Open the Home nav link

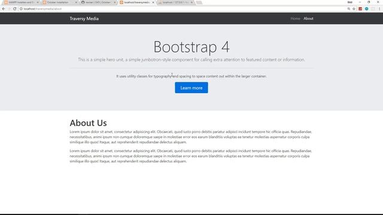(295, 19)
